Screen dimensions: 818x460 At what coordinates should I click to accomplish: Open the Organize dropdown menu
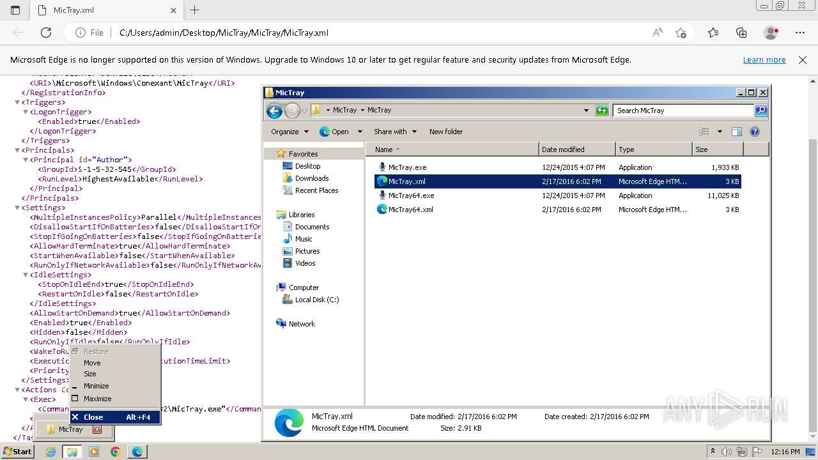[x=289, y=132]
